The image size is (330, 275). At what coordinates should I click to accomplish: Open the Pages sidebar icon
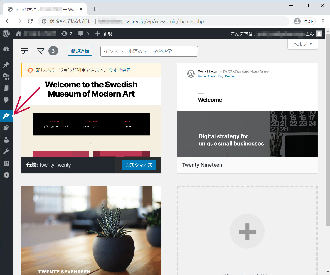pos(6,89)
